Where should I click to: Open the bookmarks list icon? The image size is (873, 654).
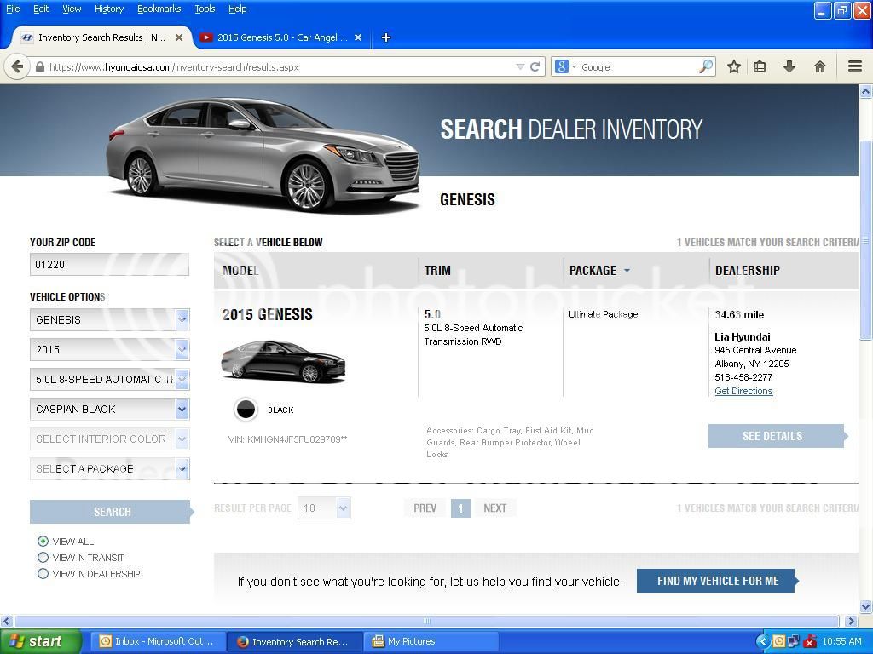tap(760, 66)
